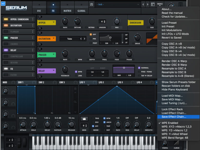Viewport: 200px width, 150px height.
Task: Switch to the OSC tab
Action: coord(39,8)
